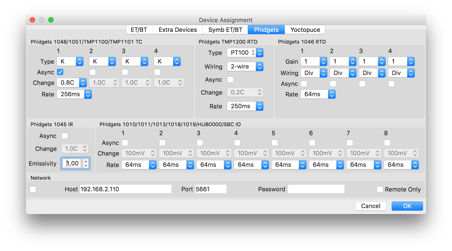This screenshot has height=251, width=452.
Task: Enable Async for TC channel 3
Action: point(125,72)
